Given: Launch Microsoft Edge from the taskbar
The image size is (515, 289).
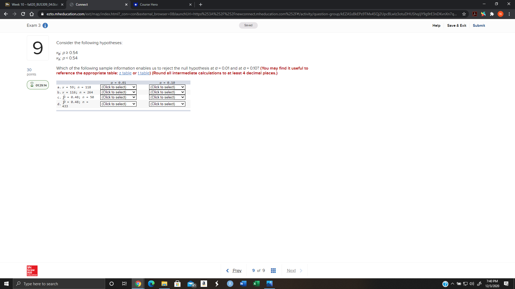Looking at the screenshot, I should [151, 284].
